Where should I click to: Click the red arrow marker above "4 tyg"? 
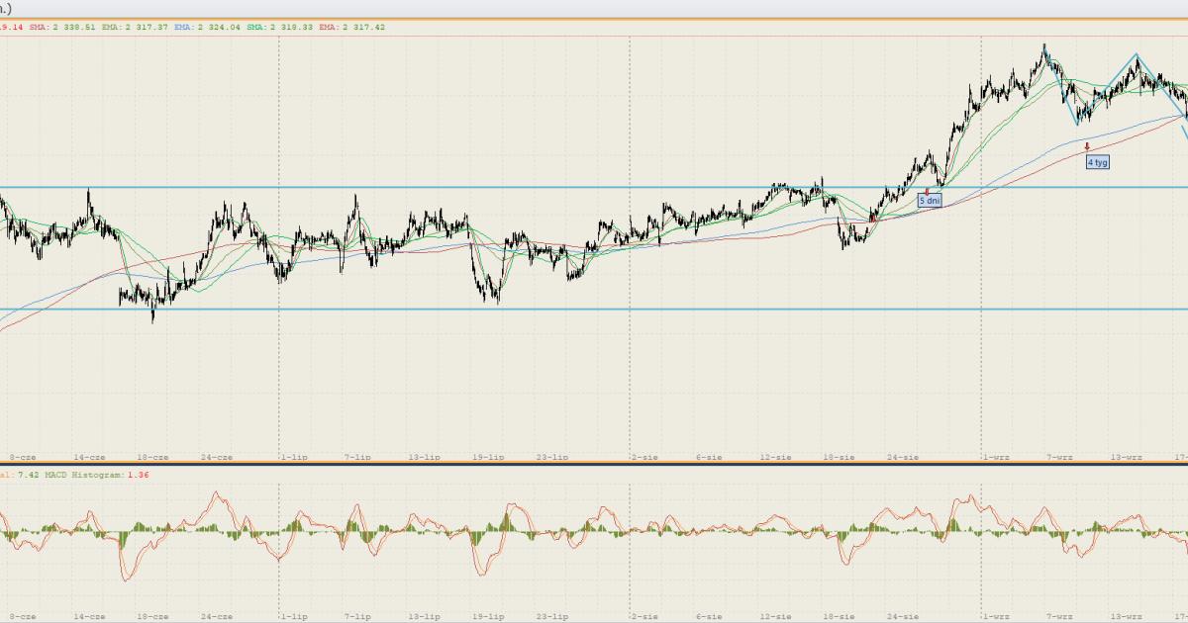pos(1087,147)
